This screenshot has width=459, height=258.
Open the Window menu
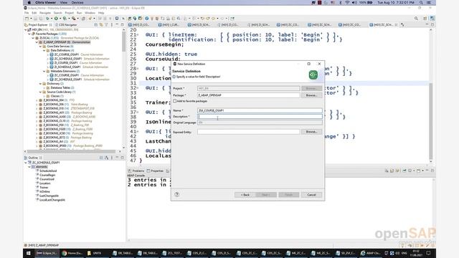(90, 13)
